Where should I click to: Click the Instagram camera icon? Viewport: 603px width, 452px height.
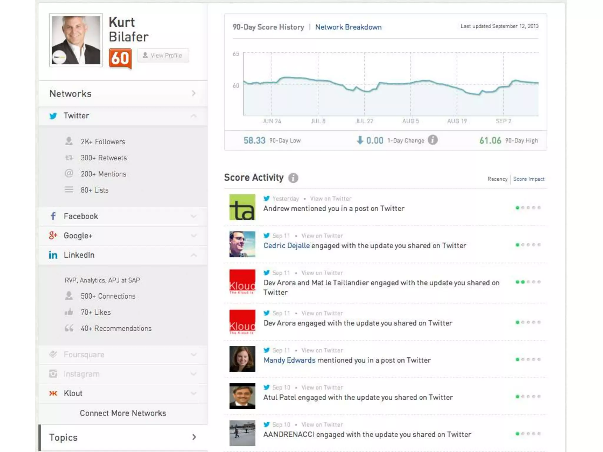pos(53,374)
